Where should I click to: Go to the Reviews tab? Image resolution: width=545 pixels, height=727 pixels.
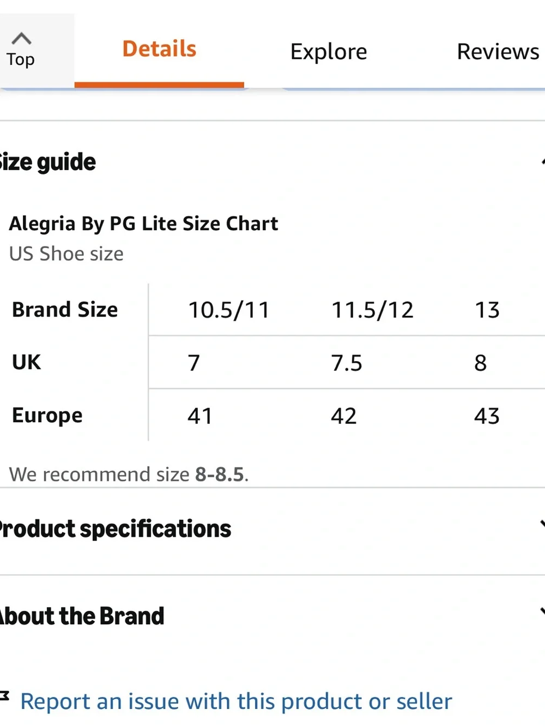(498, 52)
